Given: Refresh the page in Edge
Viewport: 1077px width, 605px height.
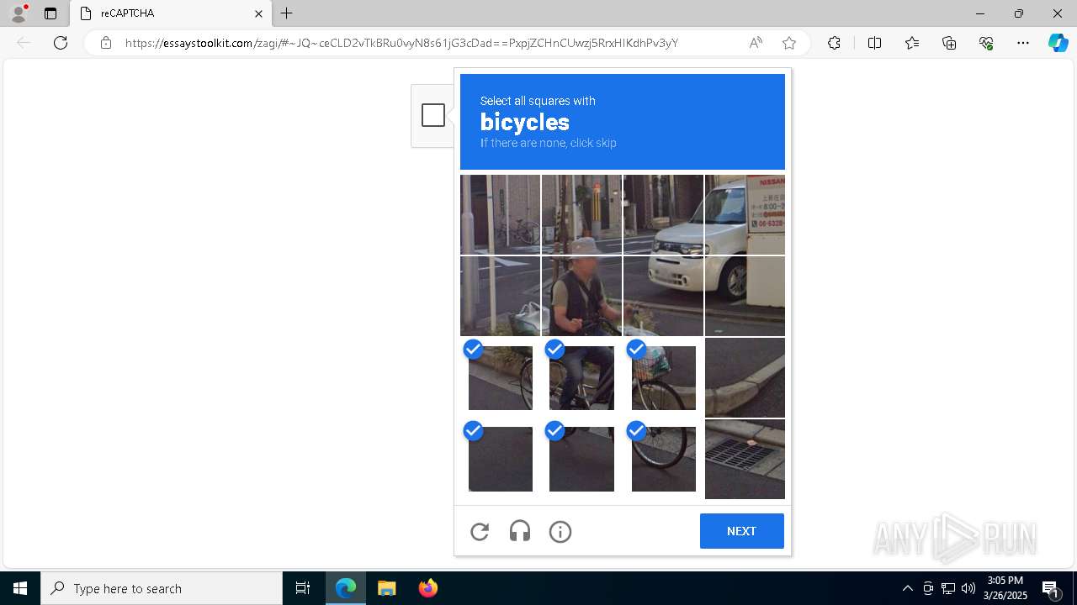Looking at the screenshot, I should coord(61,43).
